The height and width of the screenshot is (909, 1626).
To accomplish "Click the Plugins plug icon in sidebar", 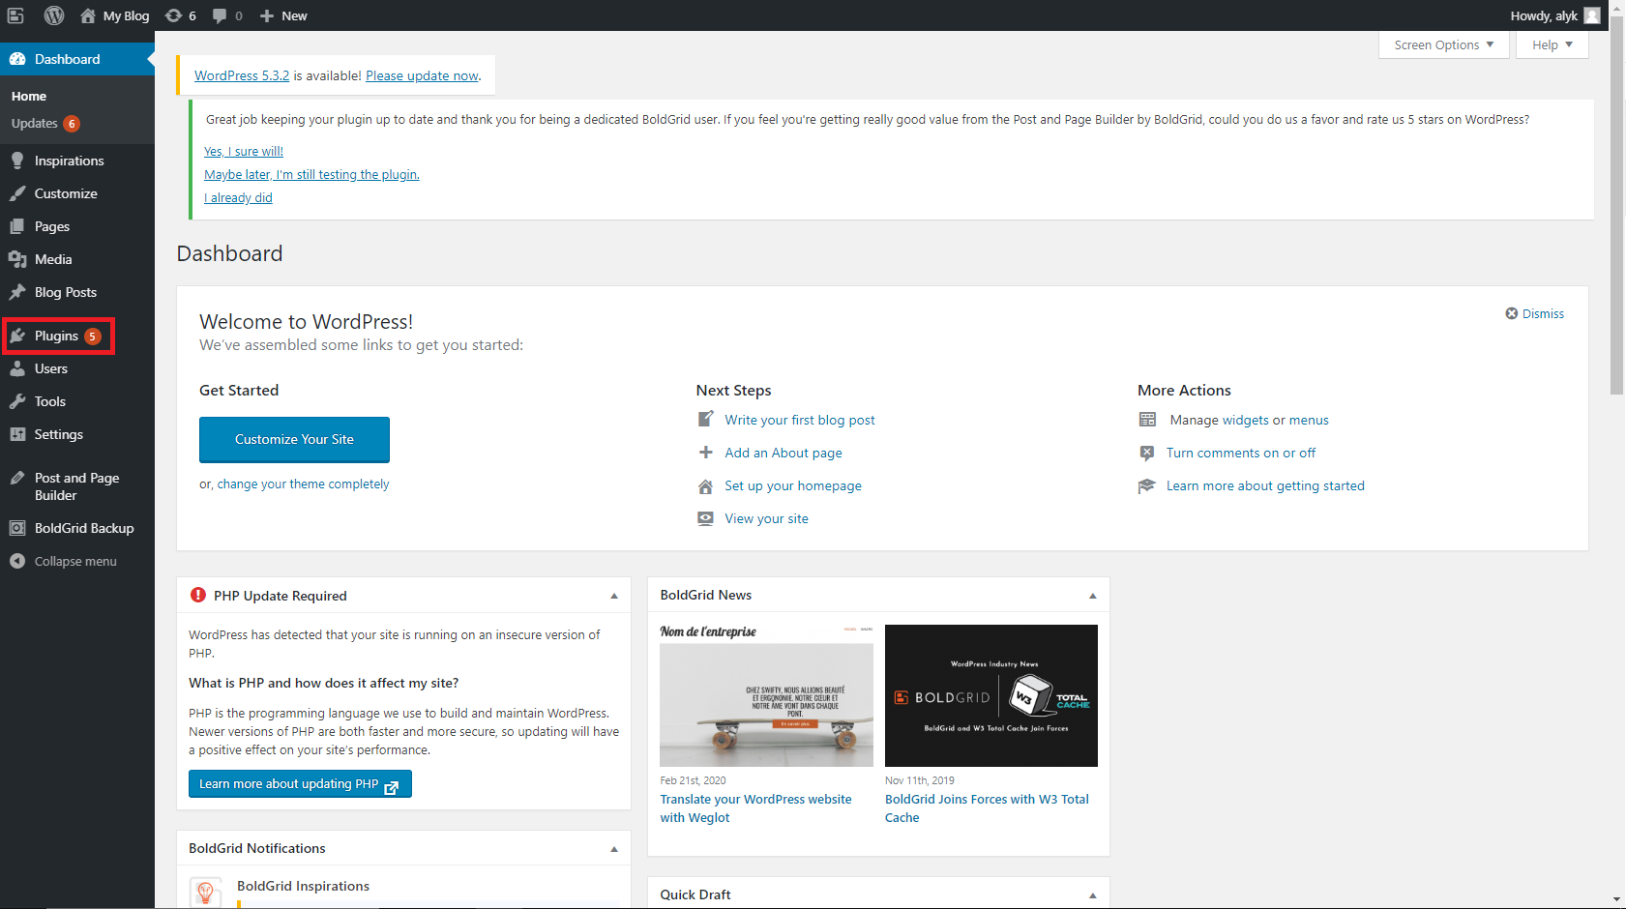I will tap(17, 336).
